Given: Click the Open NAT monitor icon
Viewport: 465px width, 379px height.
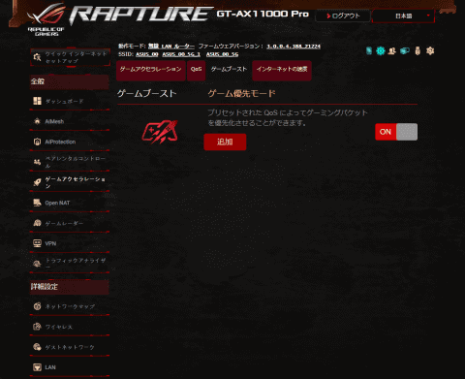Looking at the screenshot, I should click(37, 203).
